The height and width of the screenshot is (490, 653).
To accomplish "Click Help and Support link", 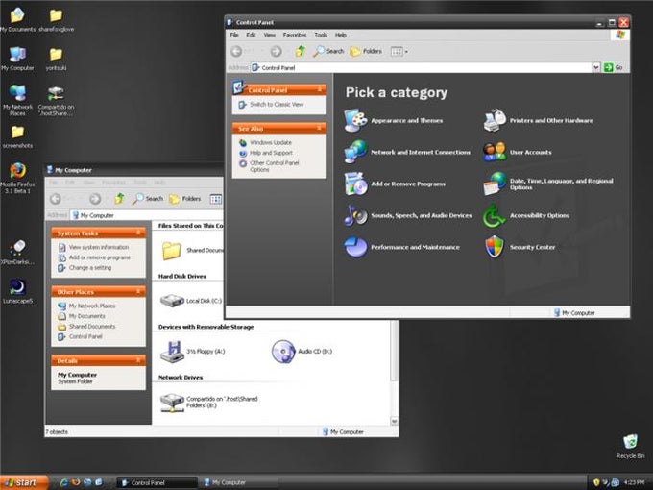I will click(x=271, y=153).
